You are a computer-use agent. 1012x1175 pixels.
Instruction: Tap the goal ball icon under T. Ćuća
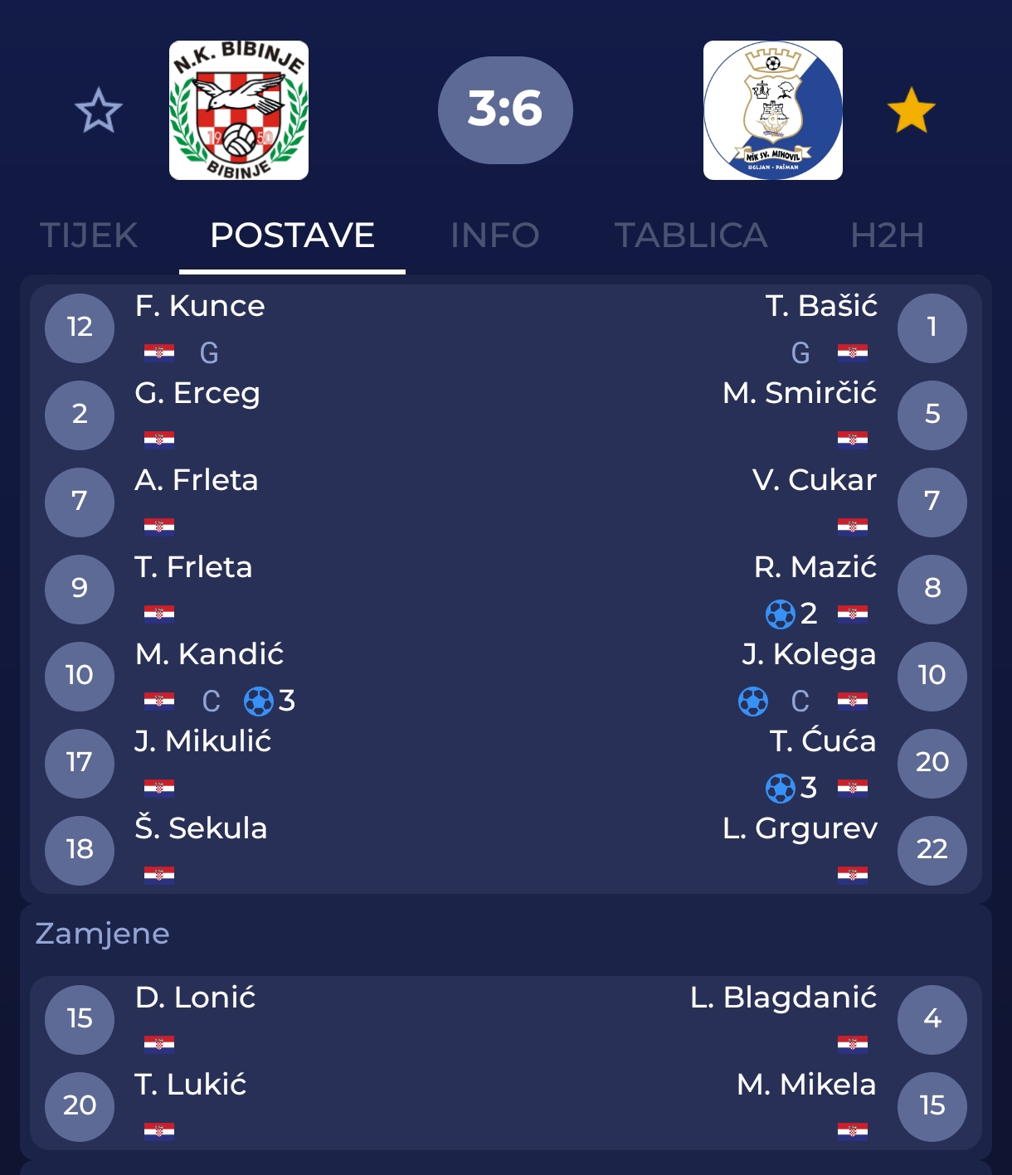point(780,788)
